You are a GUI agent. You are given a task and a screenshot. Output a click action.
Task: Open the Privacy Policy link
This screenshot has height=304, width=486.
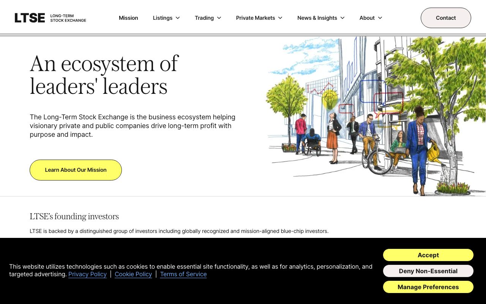(x=87, y=274)
